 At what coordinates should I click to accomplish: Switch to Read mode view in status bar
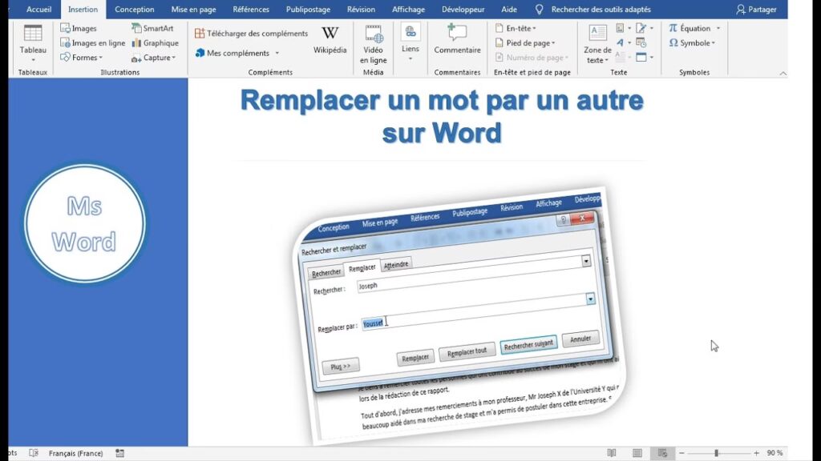tap(612, 453)
